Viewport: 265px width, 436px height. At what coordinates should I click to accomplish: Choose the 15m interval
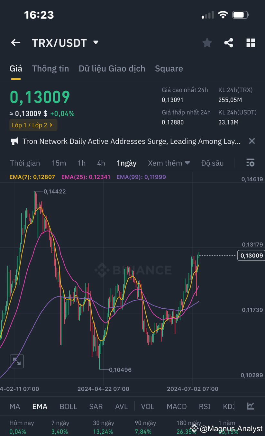[x=59, y=163]
